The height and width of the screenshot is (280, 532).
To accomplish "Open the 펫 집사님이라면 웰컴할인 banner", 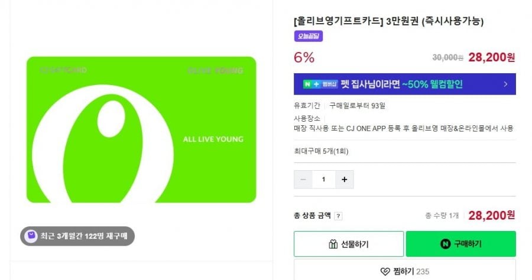I will pyautogui.click(x=402, y=84).
